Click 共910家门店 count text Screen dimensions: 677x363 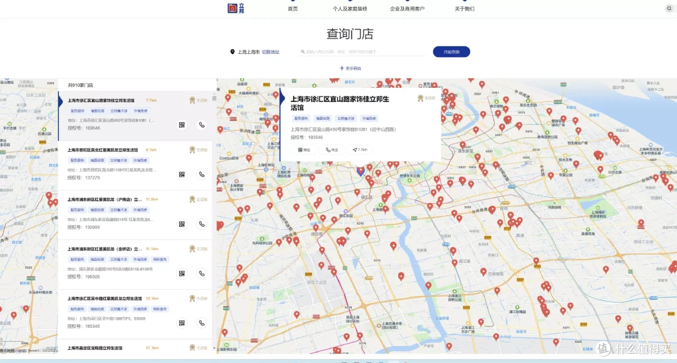80,85
